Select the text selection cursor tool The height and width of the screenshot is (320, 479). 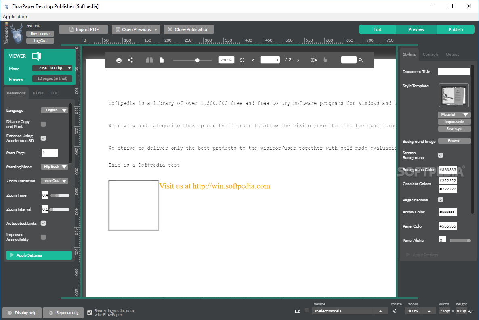314,60
